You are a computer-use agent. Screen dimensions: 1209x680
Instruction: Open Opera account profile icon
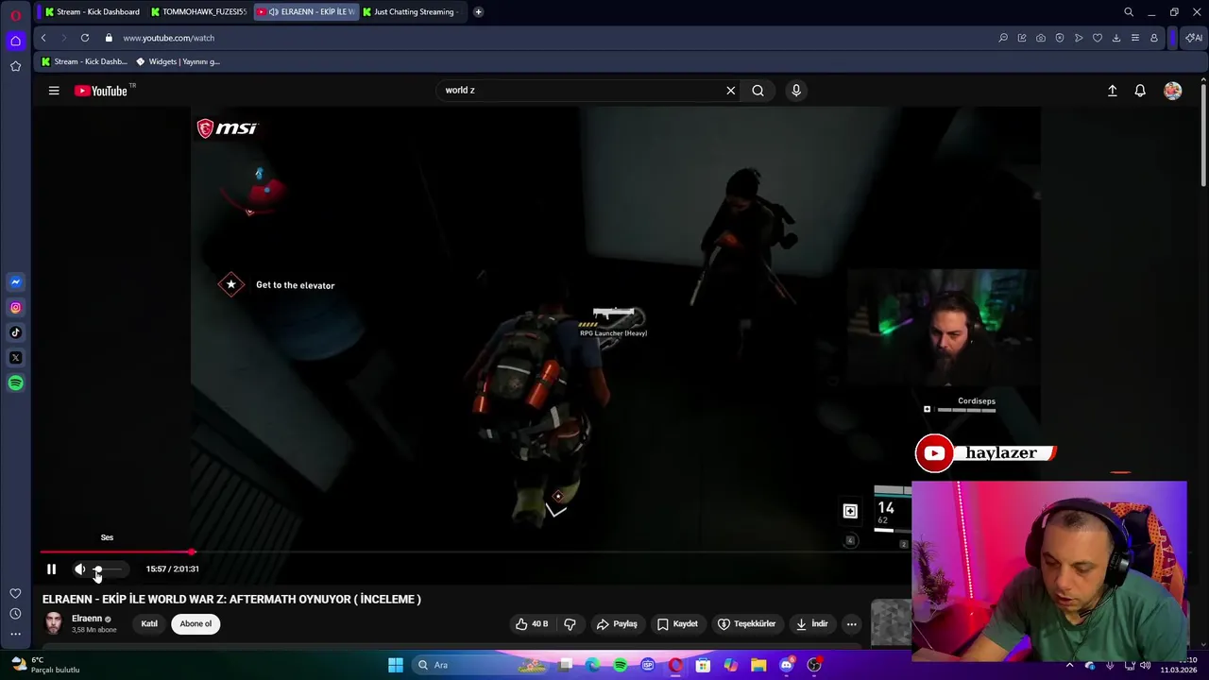click(1154, 38)
